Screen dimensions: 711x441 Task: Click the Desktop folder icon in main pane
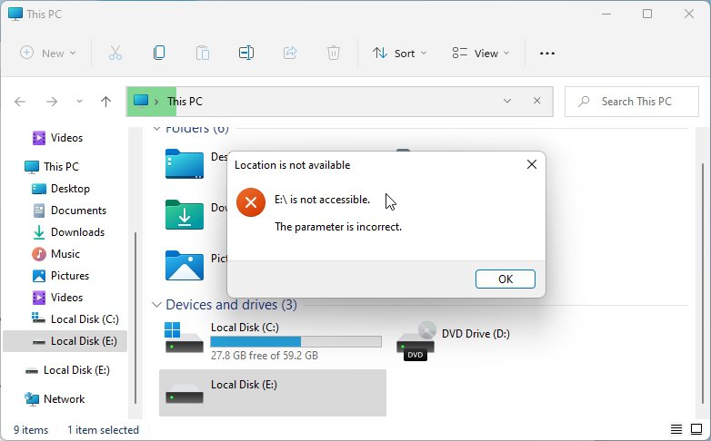(184, 163)
